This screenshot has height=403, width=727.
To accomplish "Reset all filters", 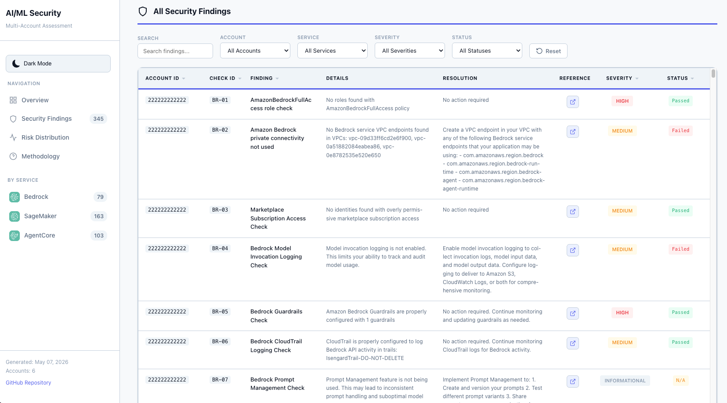I will tap(548, 51).
